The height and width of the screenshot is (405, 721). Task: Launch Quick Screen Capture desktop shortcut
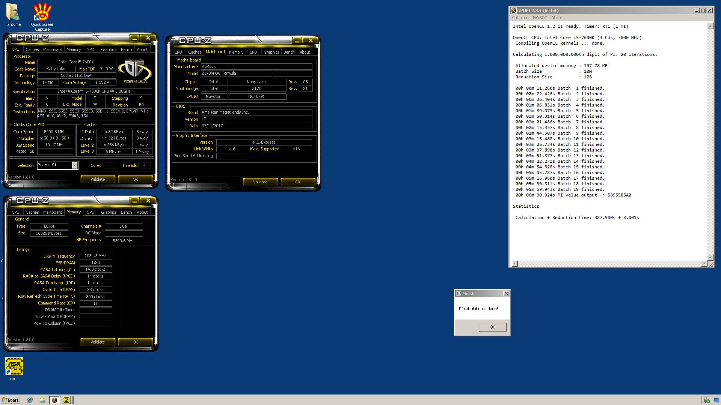click(x=42, y=17)
